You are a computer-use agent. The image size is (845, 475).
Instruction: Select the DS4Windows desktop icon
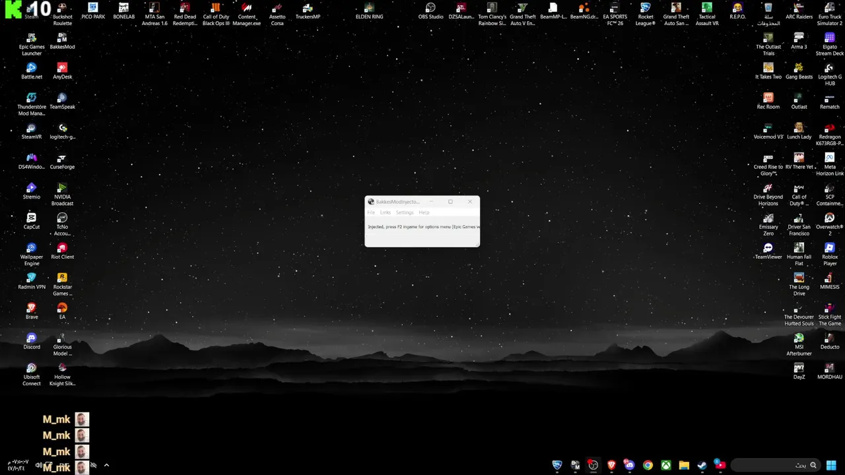[31, 162]
